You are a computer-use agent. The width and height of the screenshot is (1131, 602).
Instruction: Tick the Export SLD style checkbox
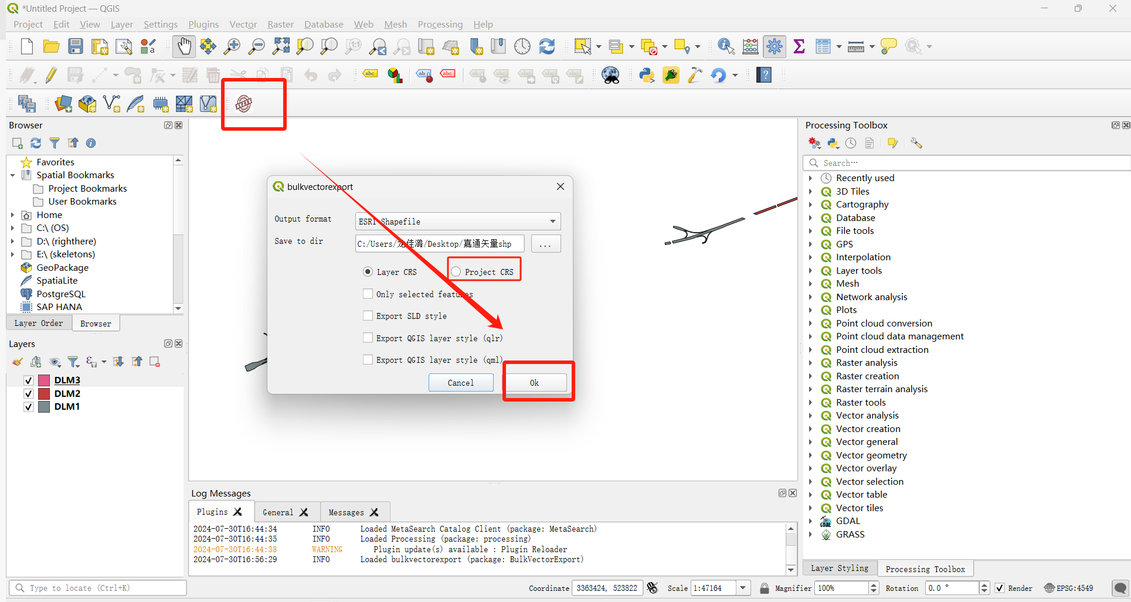(368, 315)
